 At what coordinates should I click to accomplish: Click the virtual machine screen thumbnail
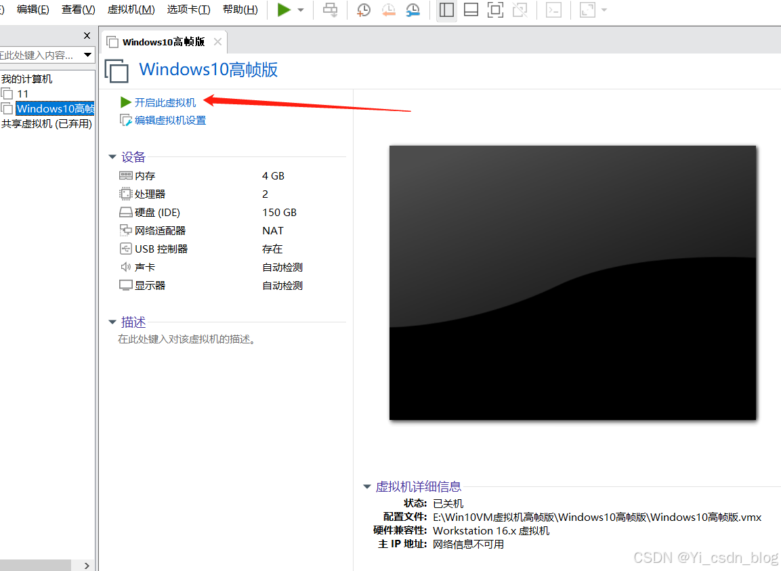[573, 282]
